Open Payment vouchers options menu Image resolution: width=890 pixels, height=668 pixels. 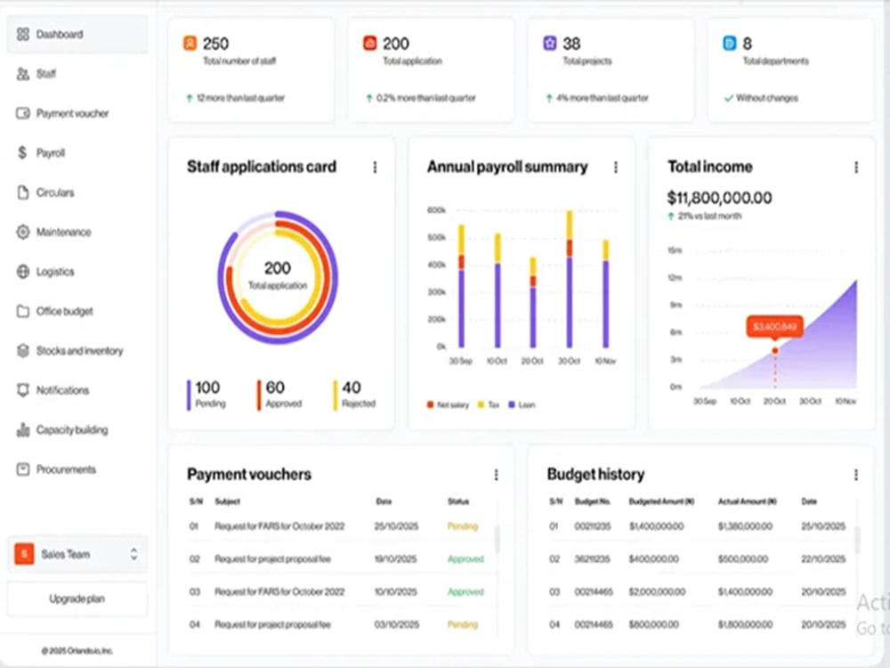tap(496, 475)
